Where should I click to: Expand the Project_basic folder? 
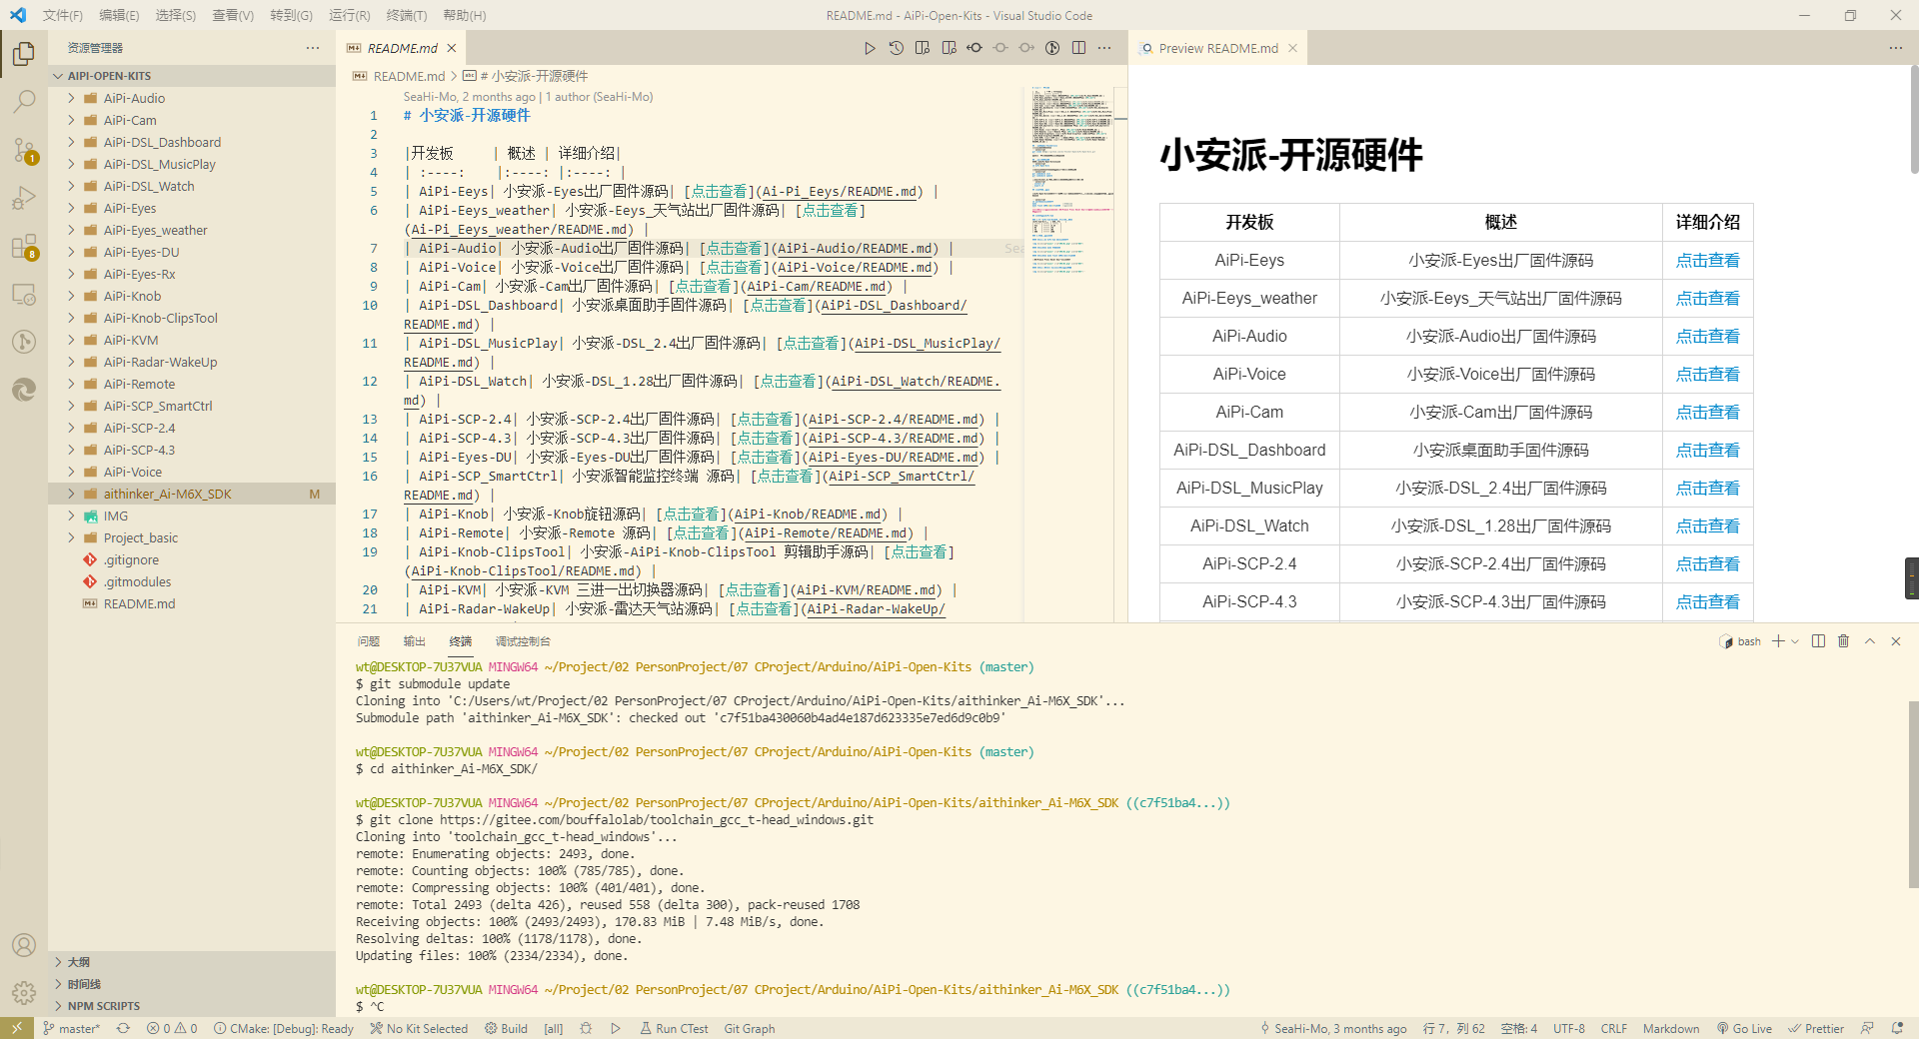click(71, 537)
